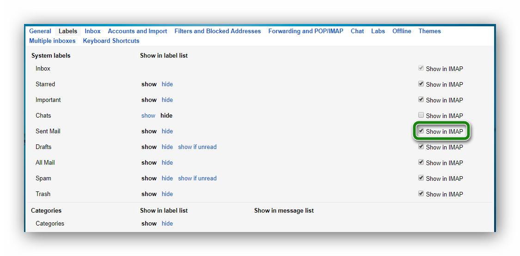Hide Categories from label list
Viewport: 520px width, 256px height.
167,224
